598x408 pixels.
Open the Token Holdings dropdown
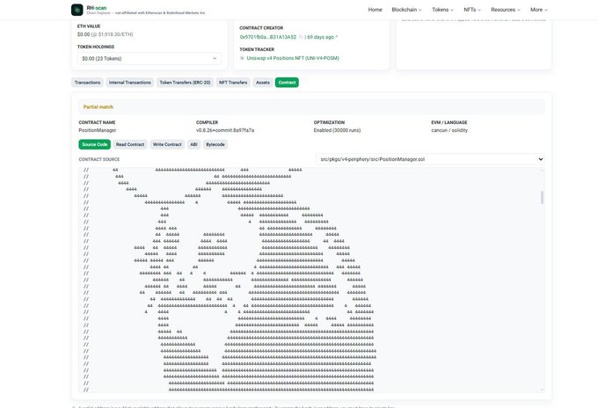[149, 58]
